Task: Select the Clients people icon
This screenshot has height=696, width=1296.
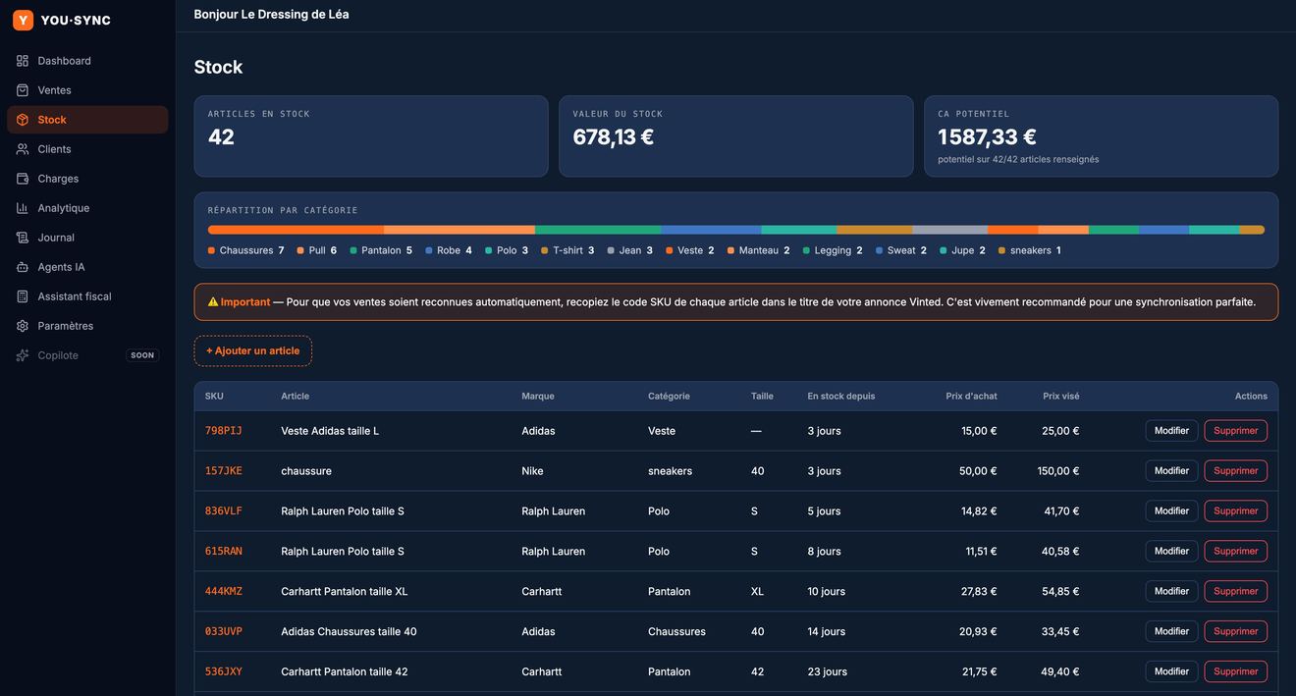Action: click(x=23, y=149)
